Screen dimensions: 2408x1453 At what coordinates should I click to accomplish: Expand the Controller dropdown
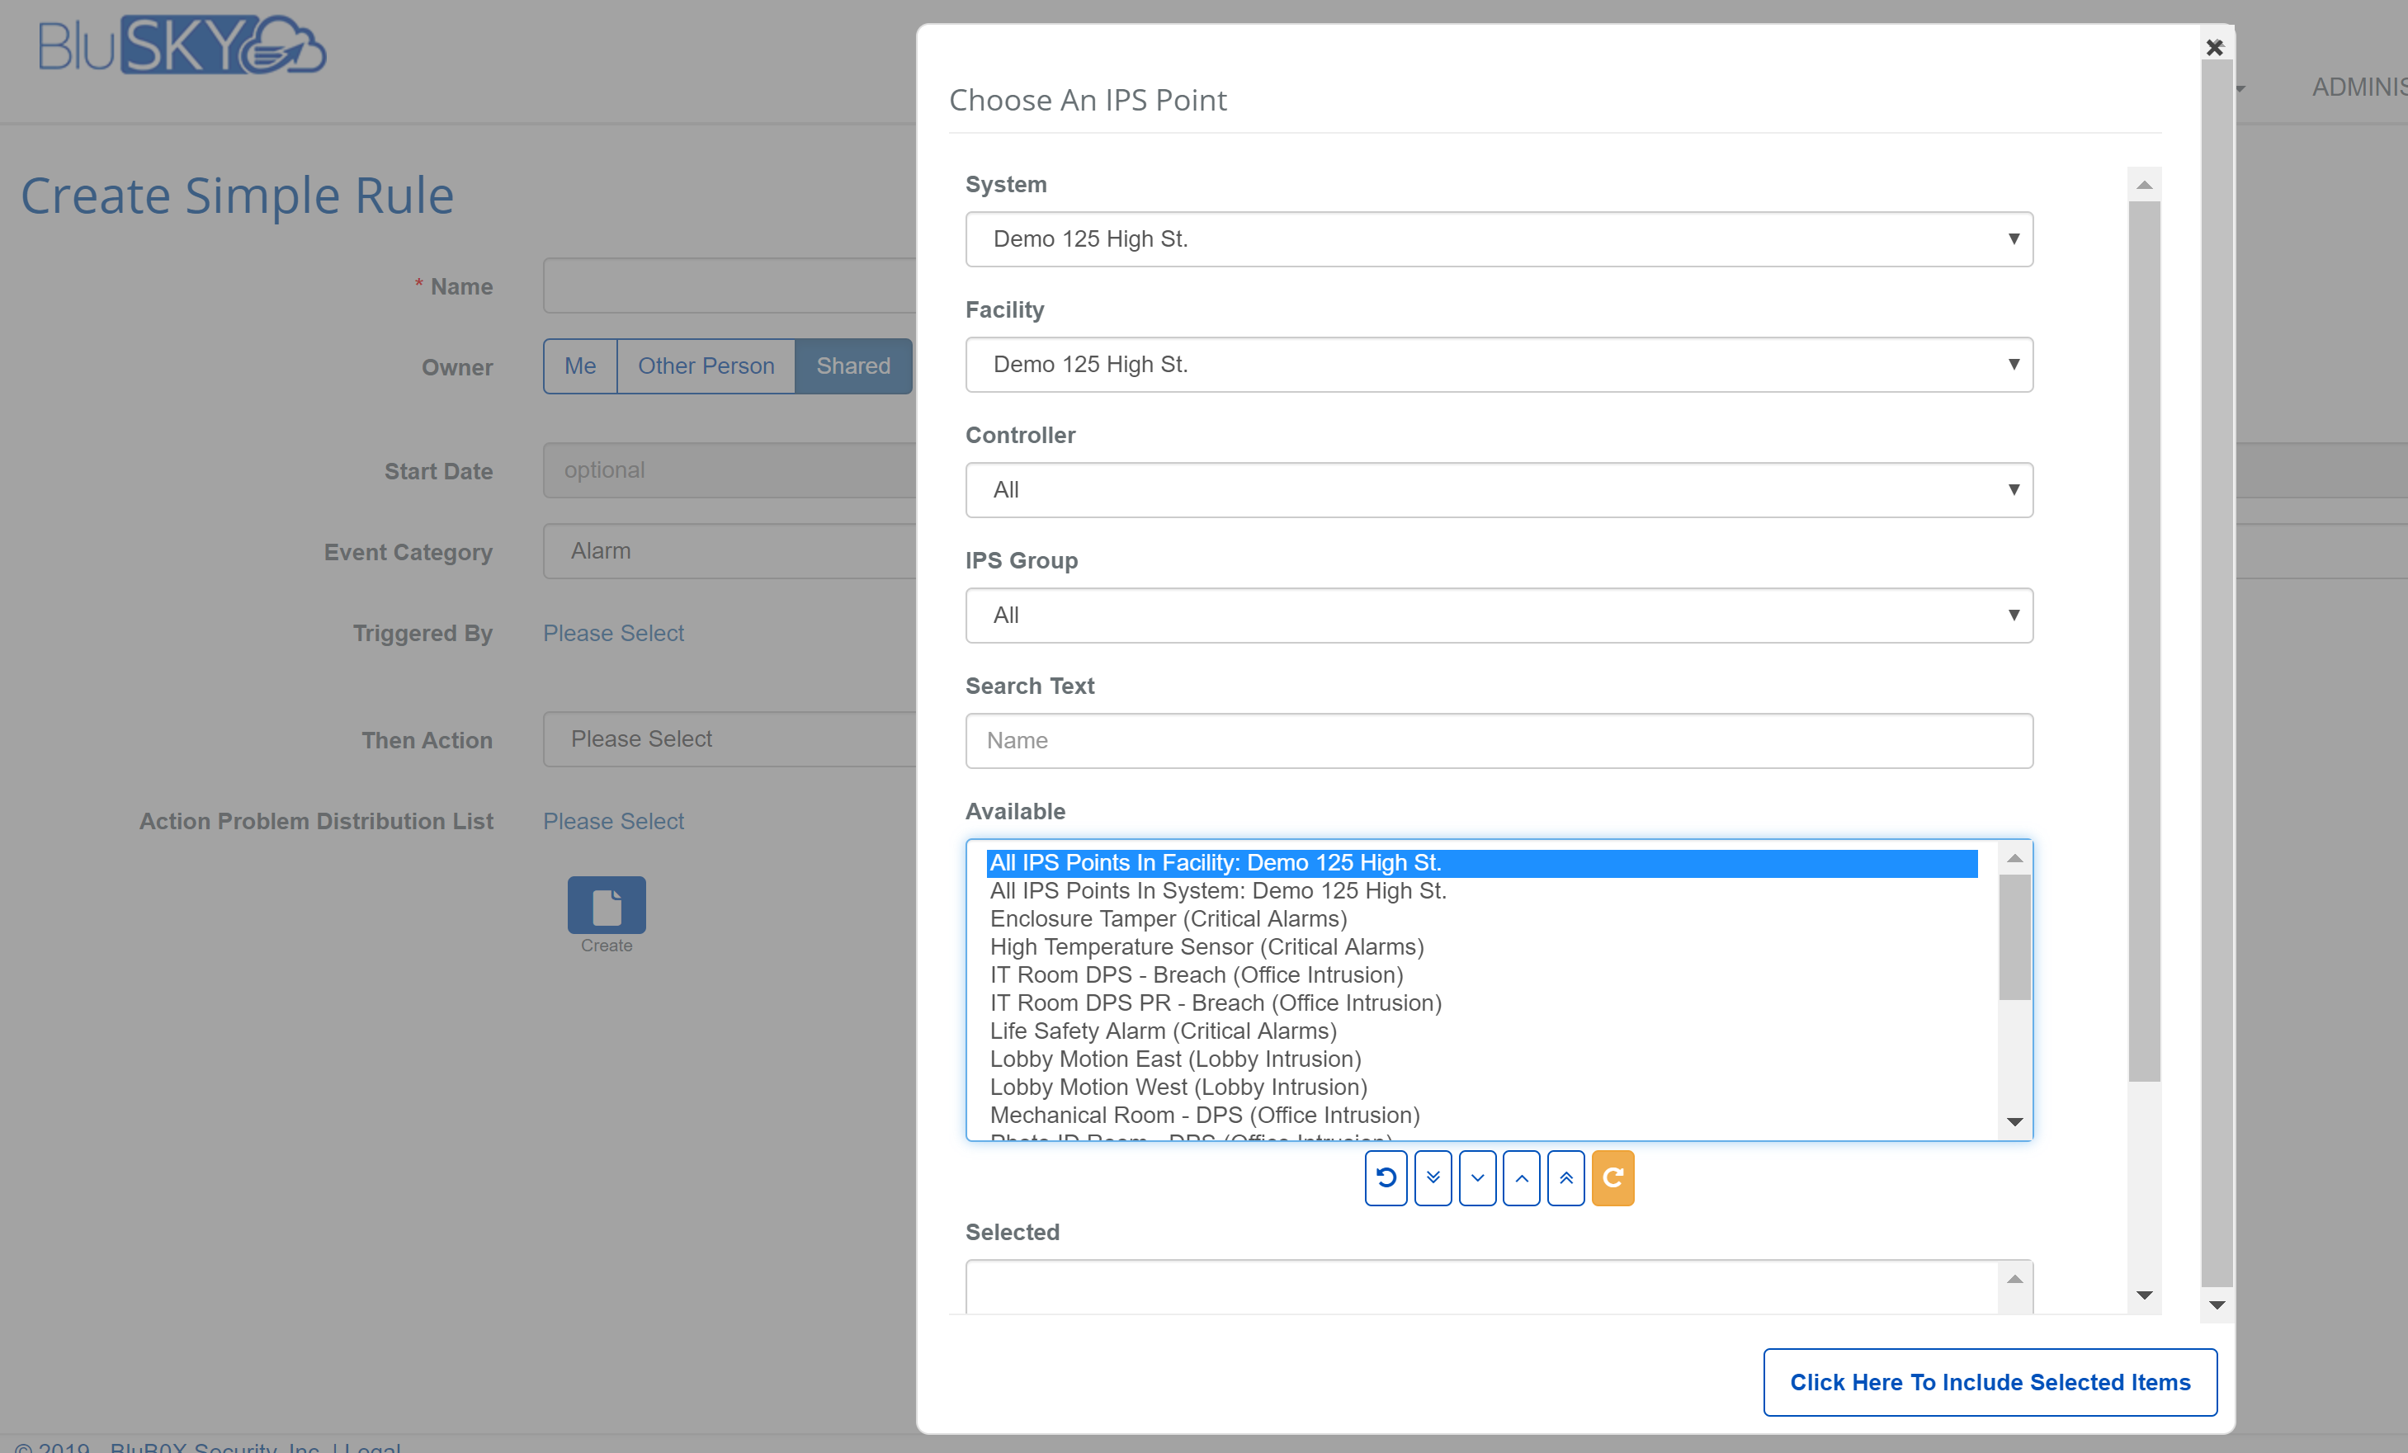coord(1498,489)
